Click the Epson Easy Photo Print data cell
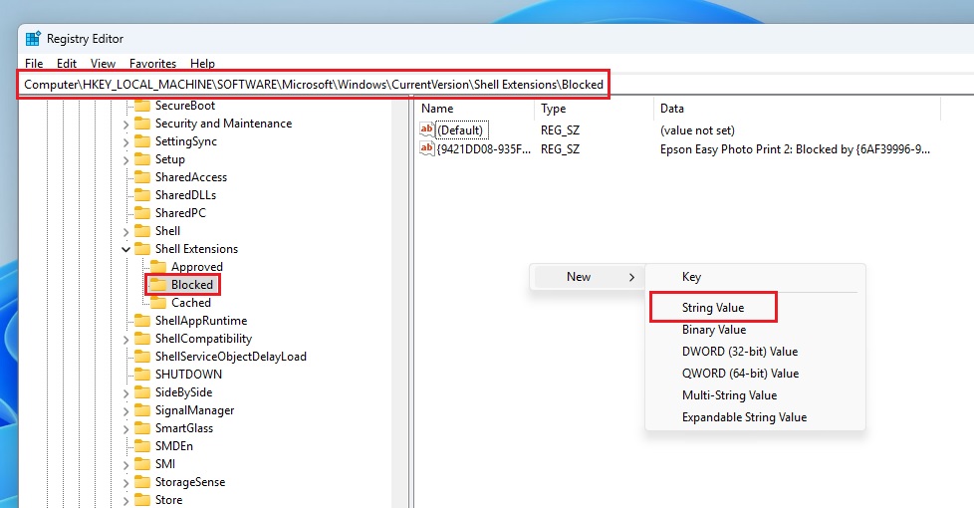Image resolution: width=974 pixels, height=508 pixels. (x=795, y=149)
